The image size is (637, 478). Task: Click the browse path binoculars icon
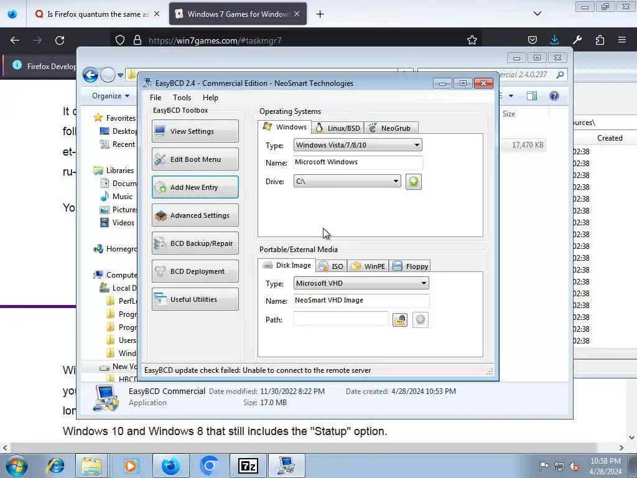400,320
